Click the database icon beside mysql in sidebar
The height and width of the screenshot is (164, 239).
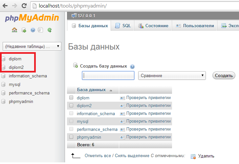(x=3, y=84)
